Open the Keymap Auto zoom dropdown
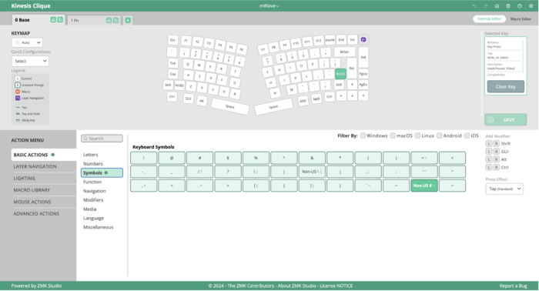 tap(27, 42)
